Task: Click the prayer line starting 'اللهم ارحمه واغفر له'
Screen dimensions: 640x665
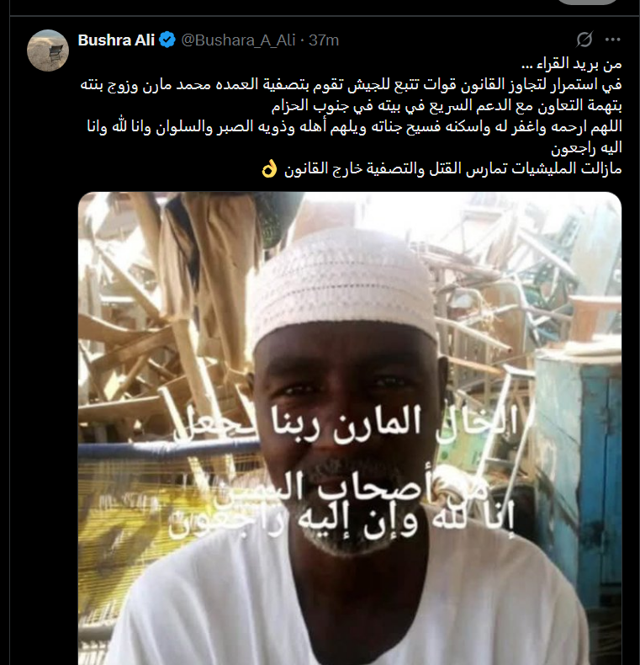Action: [x=354, y=126]
